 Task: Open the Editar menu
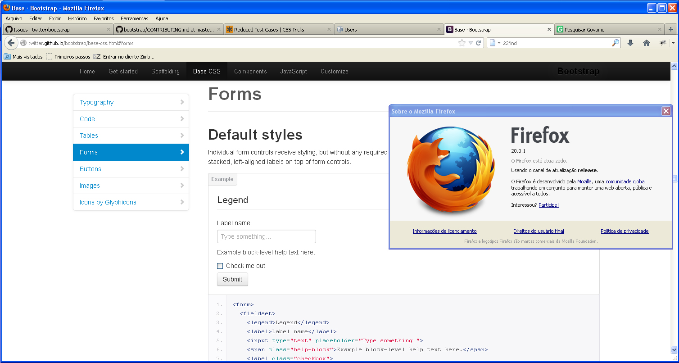tap(36, 18)
